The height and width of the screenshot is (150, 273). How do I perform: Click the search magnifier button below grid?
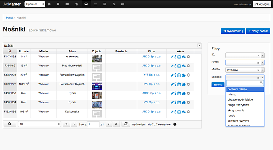pos(10,124)
